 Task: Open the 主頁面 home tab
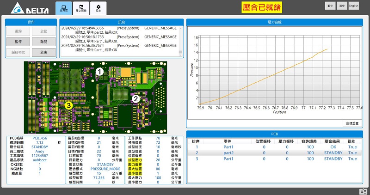click(x=63, y=8)
